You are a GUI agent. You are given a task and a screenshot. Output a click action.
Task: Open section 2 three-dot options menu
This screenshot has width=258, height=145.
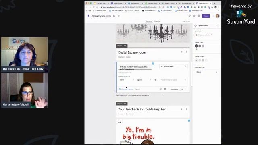point(186,109)
